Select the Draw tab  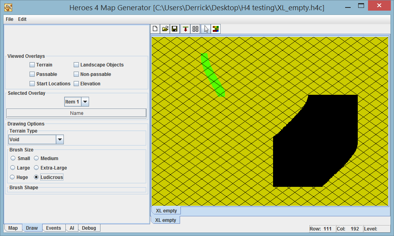[32, 228]
